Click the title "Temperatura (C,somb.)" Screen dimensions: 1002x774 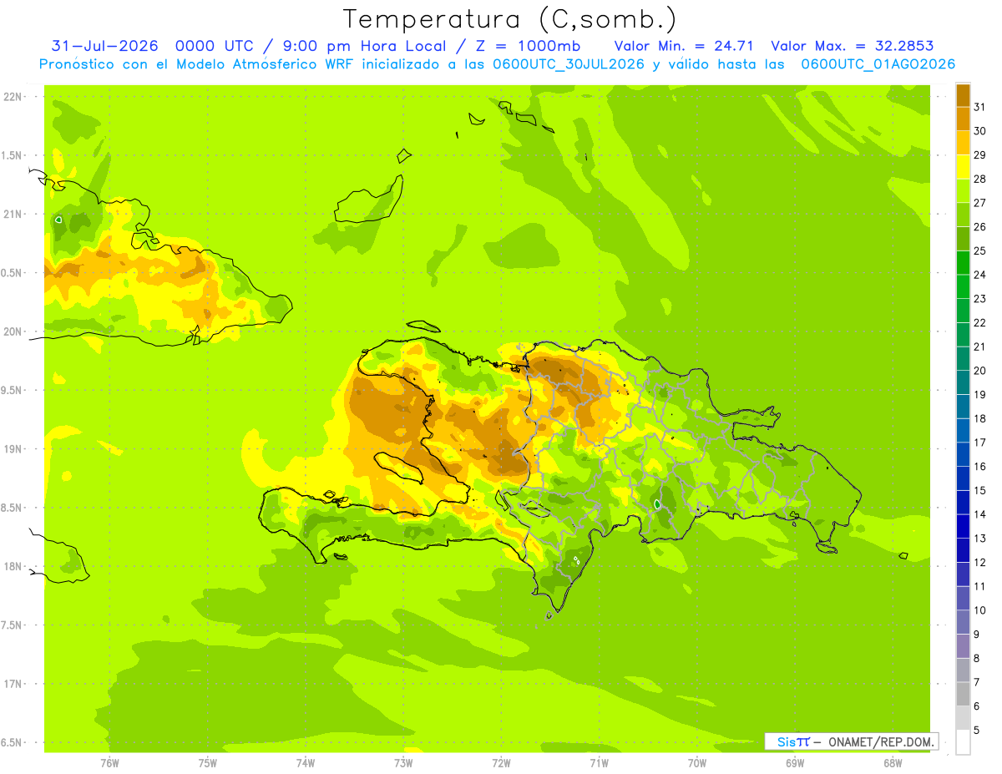coord(509,19)
